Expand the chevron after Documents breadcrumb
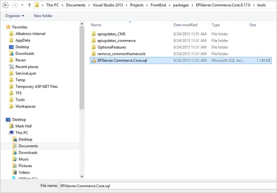The image size is (277, 193). 89,5
